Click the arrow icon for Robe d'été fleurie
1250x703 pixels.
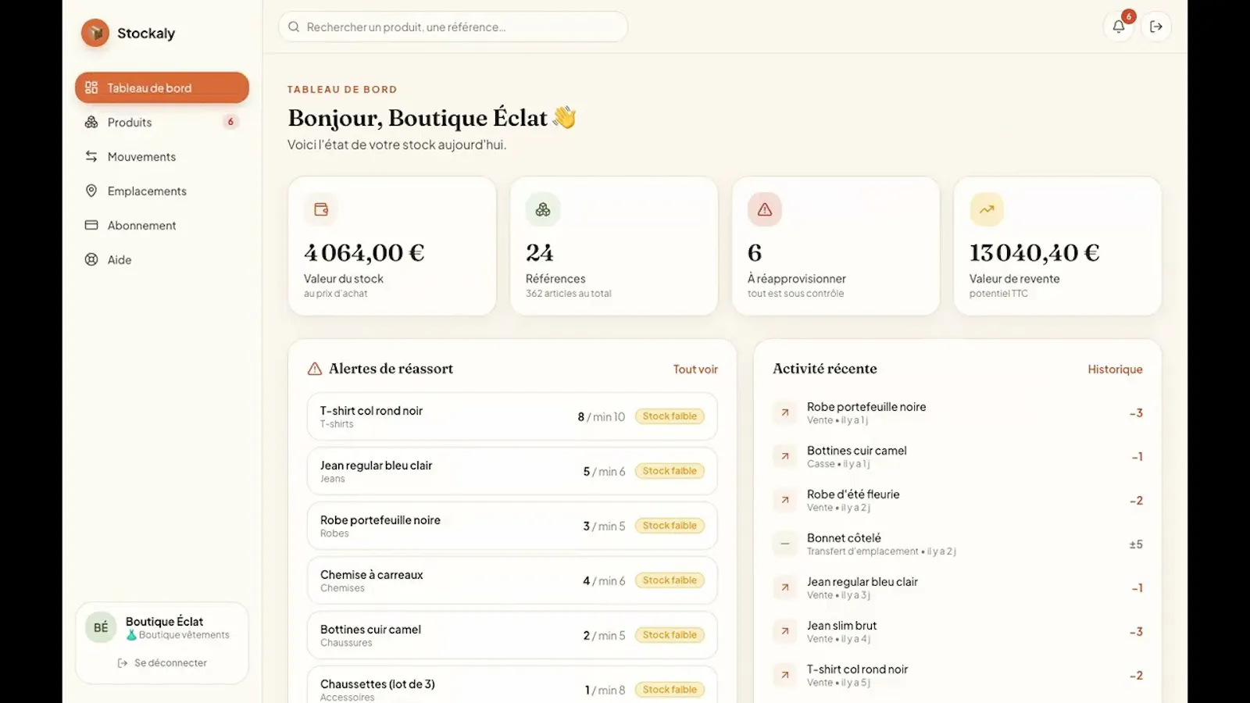click(785, 500)
